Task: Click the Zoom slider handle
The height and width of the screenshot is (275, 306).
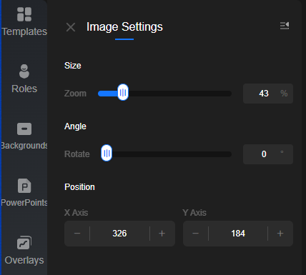Action: [123, 92]
